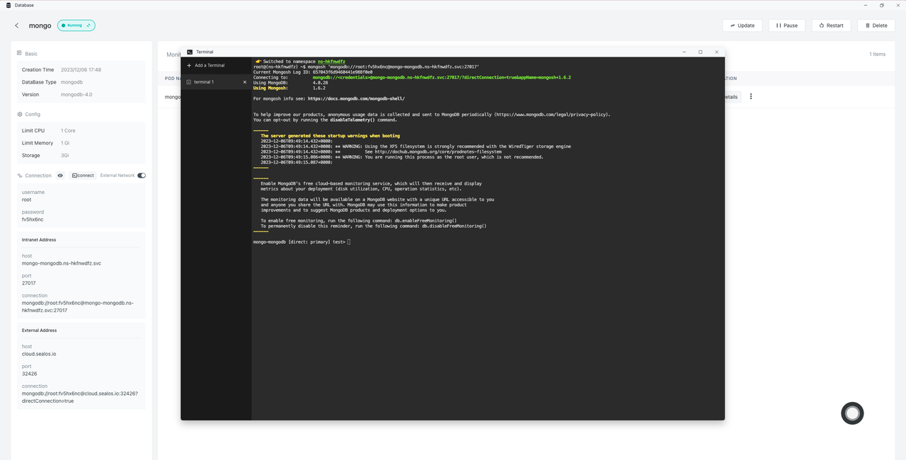Click the plus icon to add a terminal
Viewport: 906px width, 460px height.
coord(189,65)
